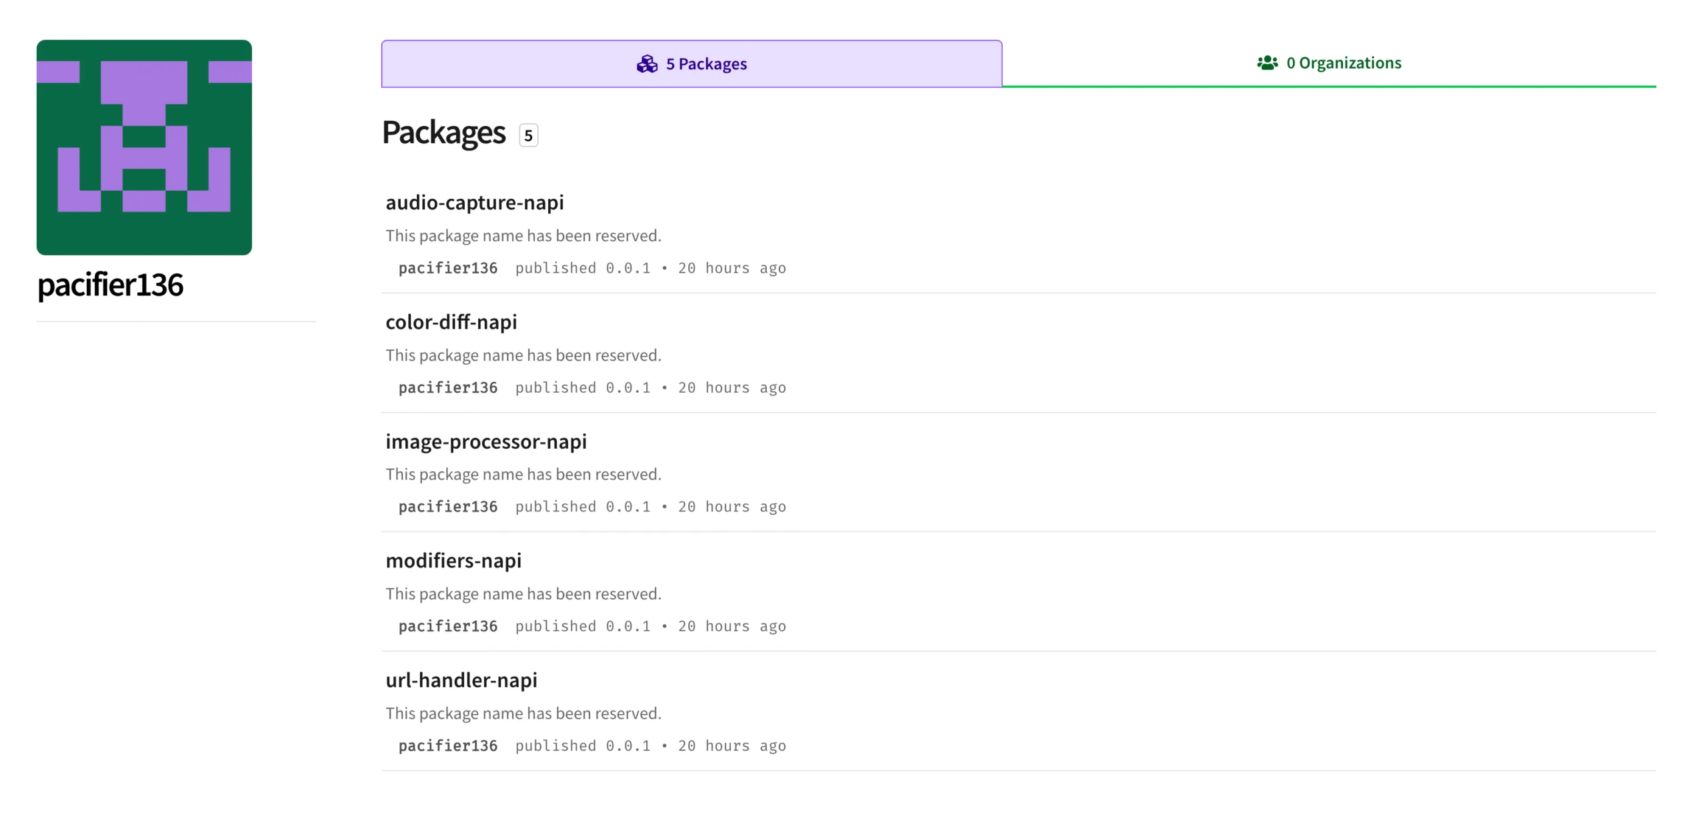
Task: Open the pacifier136 avatar image
Action: coord(144,147)
